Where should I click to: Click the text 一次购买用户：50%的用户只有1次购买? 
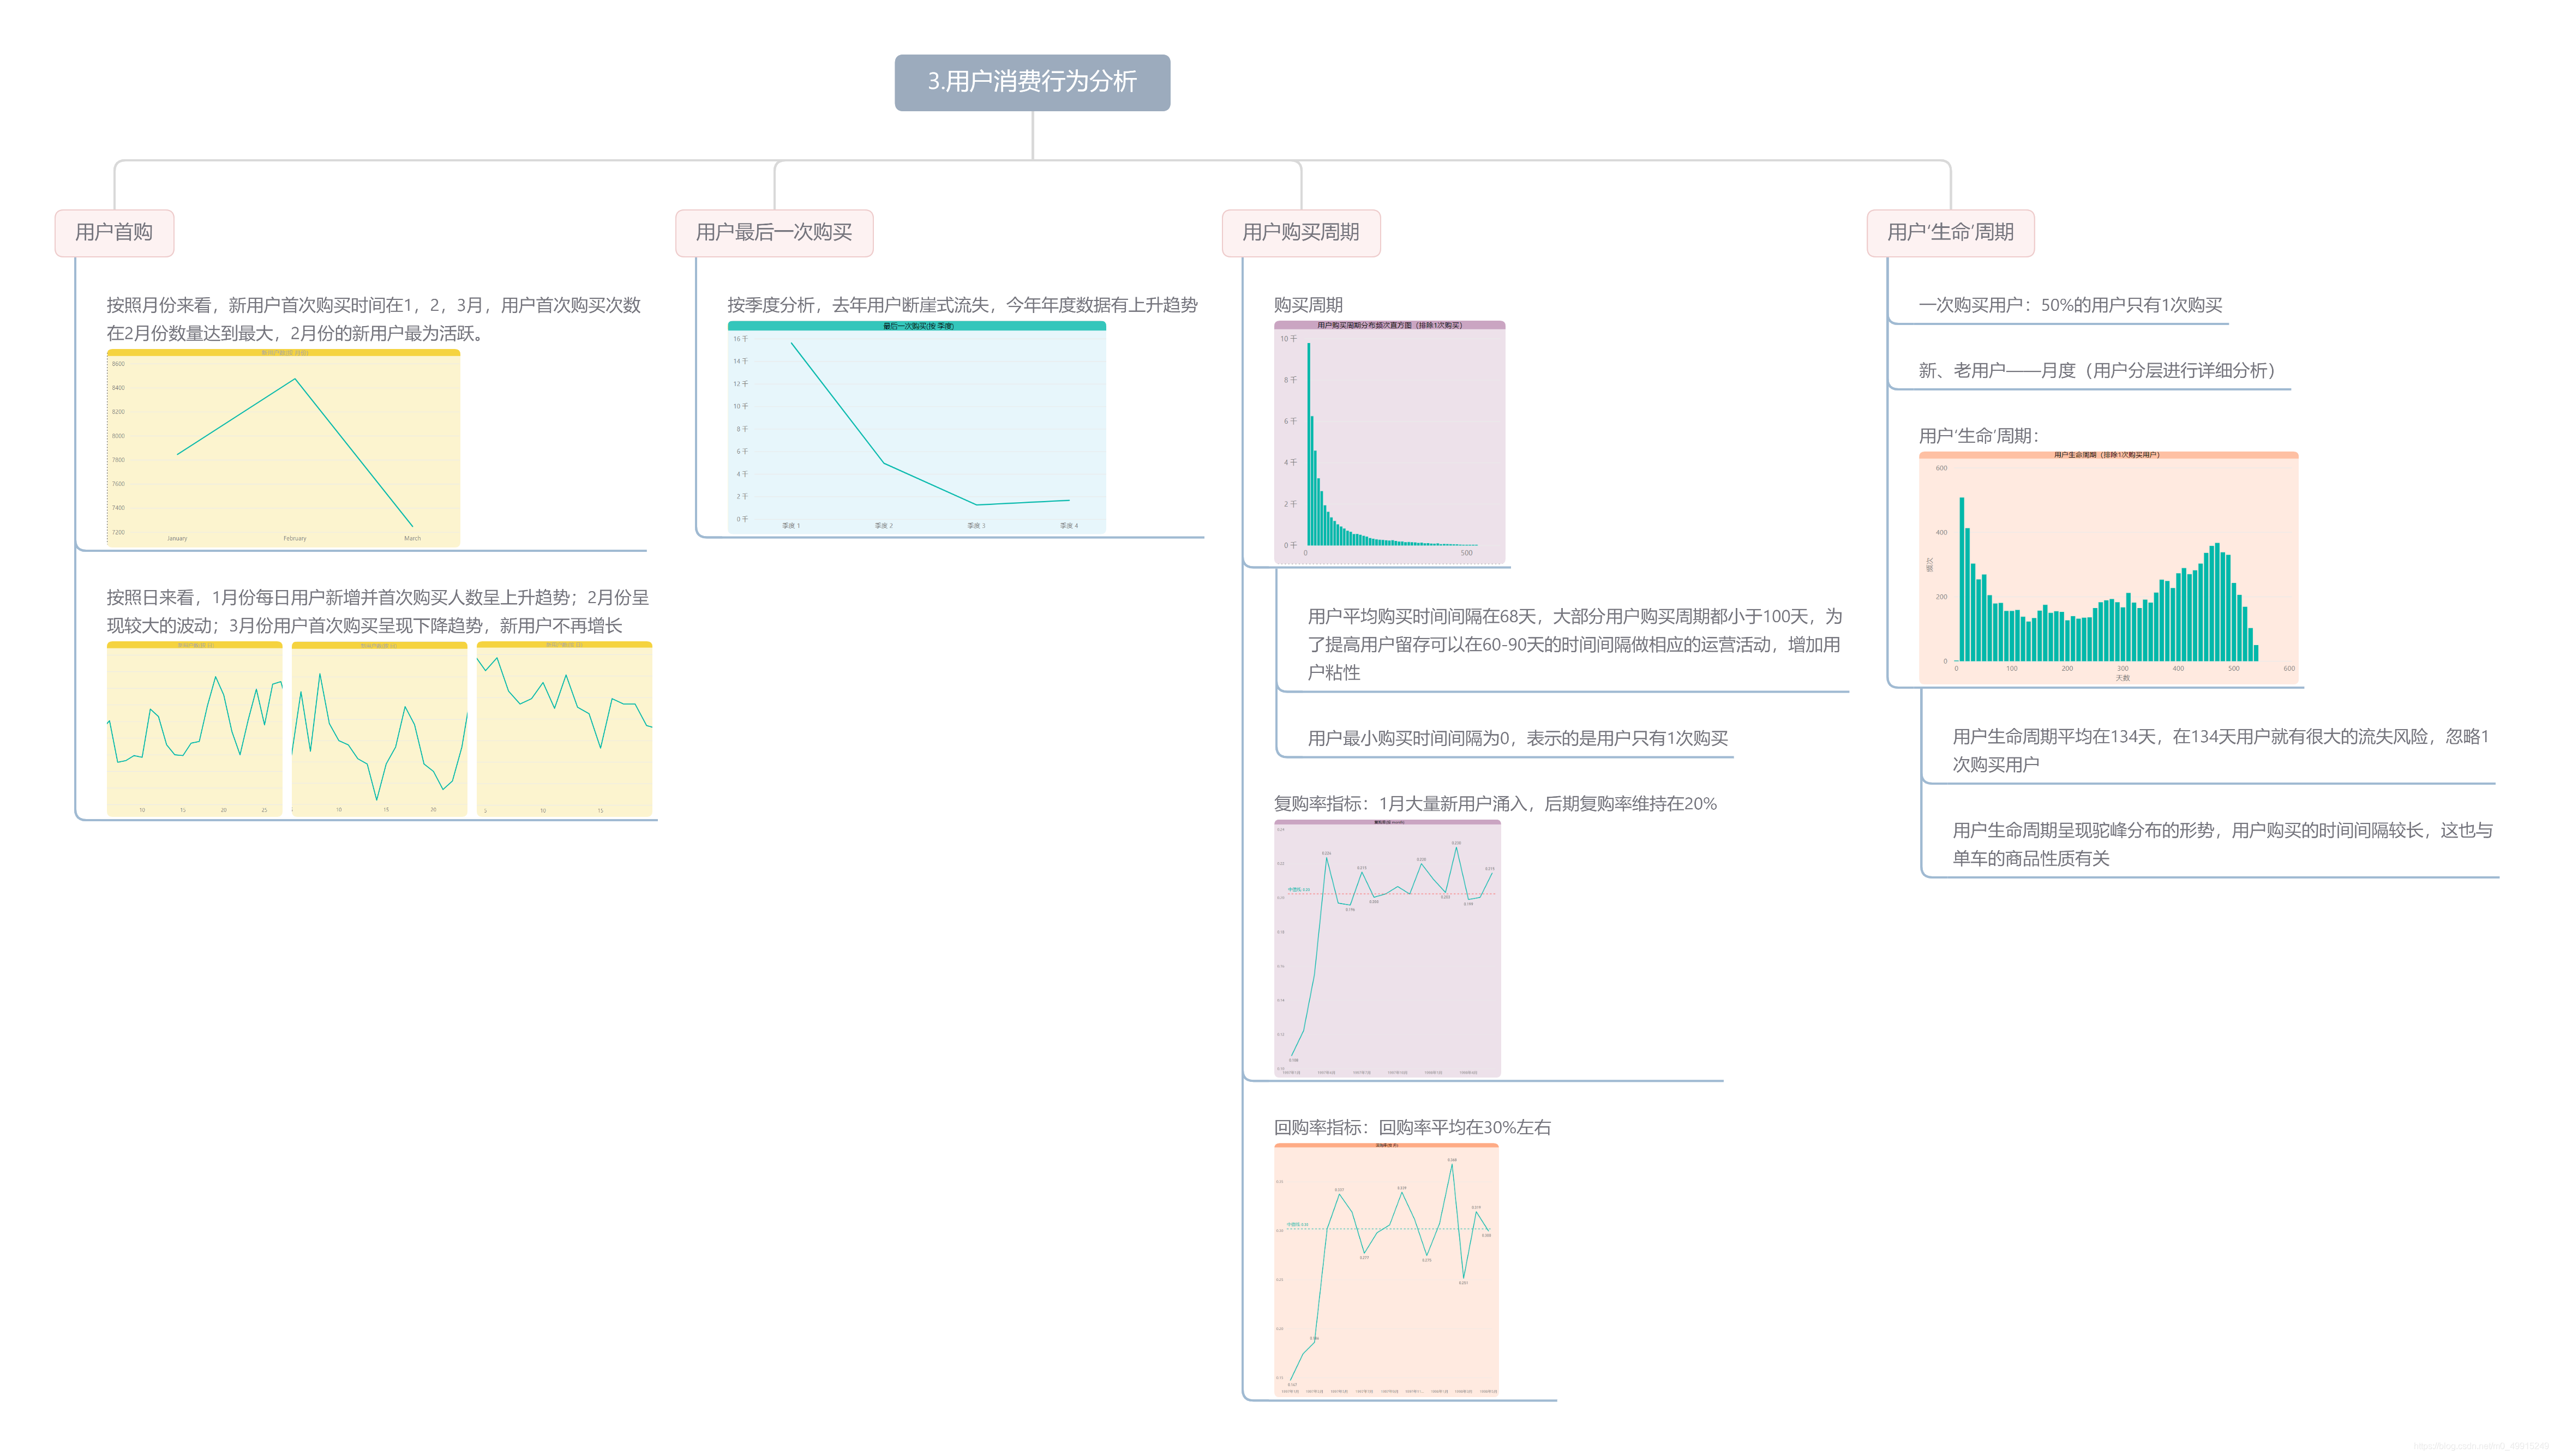2070,305
